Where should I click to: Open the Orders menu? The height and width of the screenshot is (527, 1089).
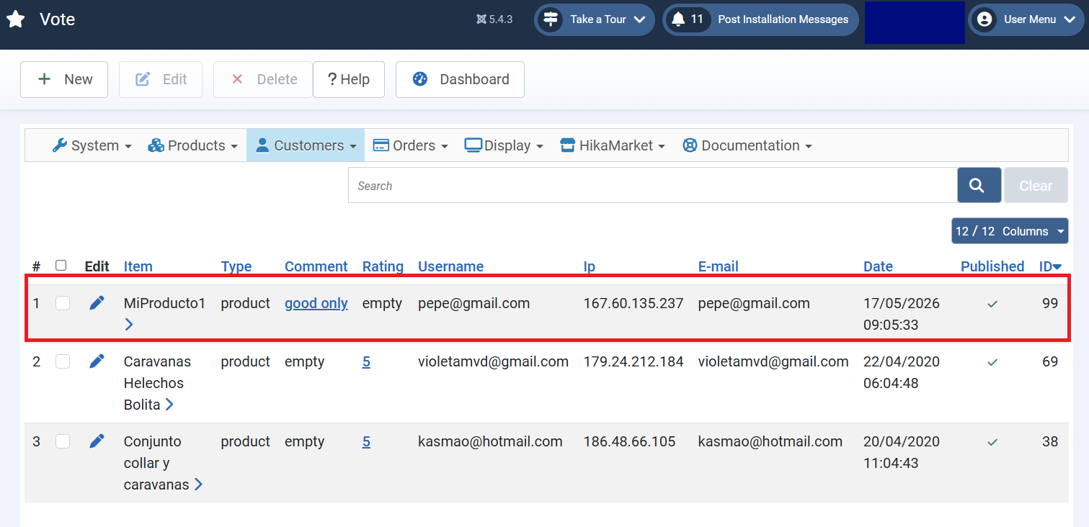tap(410, 145)
